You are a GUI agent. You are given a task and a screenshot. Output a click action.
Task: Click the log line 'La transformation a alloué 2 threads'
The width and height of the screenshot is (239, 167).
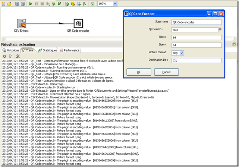[x=58, y=81]
